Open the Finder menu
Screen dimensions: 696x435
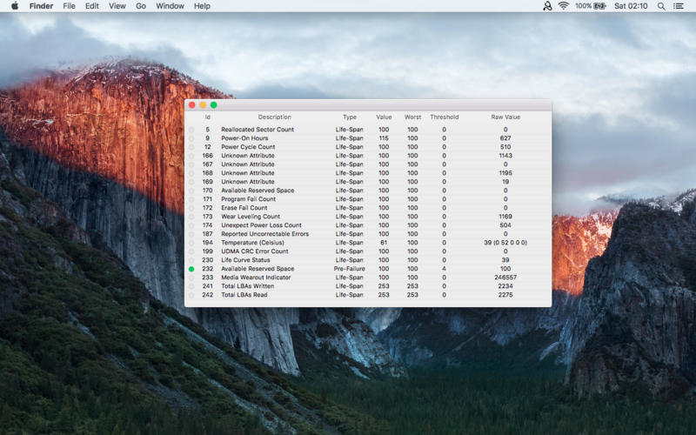[41, 6]
